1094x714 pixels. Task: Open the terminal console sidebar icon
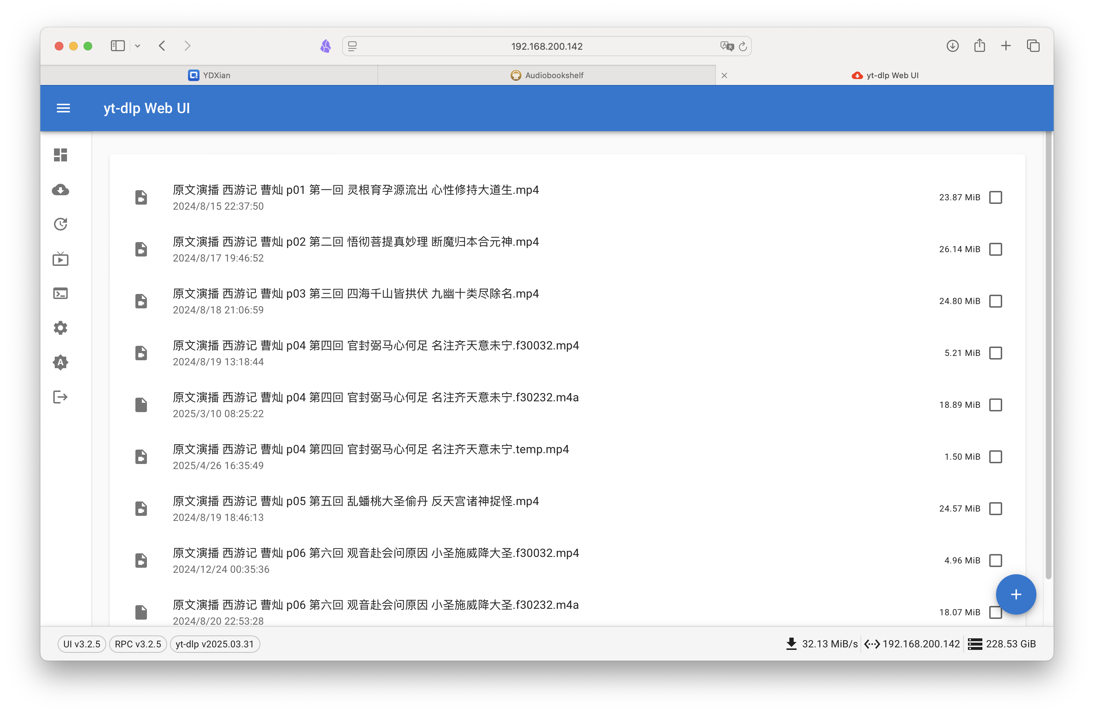(60, 293)
